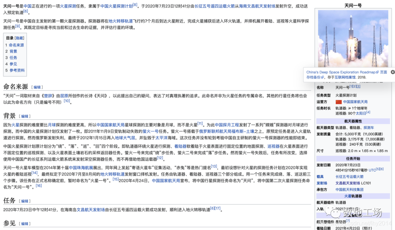This screenshot has height=230, width=395.
Task: Follow citation [13] after 热门提名
Action: coord(214,166)
